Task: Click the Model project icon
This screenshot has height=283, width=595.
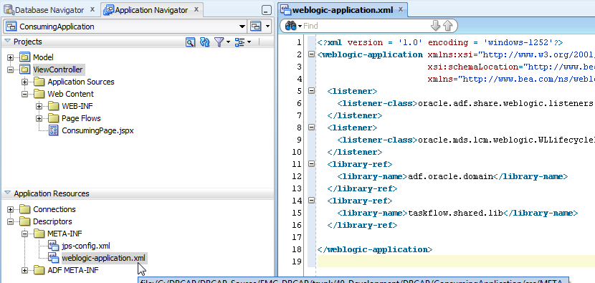Action: 24,57
